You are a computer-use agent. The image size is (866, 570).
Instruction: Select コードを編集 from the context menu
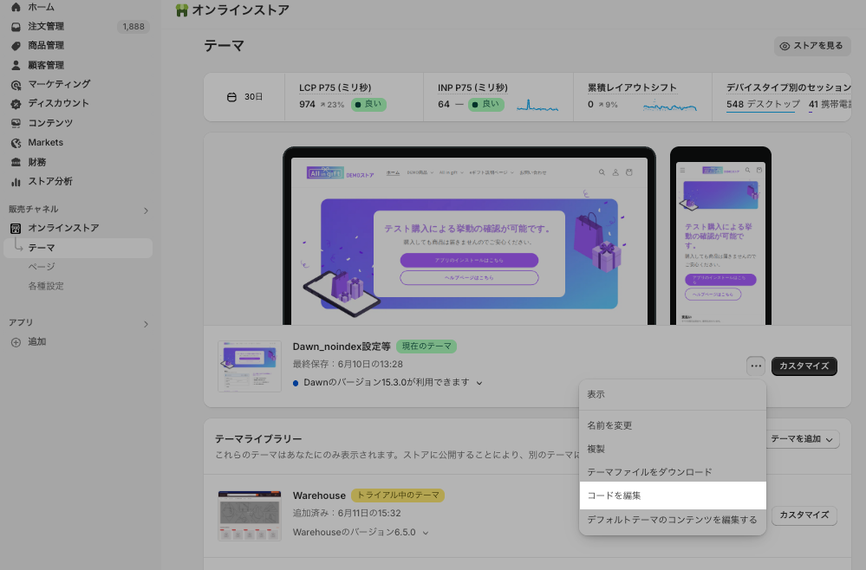(x=673, y=496)
